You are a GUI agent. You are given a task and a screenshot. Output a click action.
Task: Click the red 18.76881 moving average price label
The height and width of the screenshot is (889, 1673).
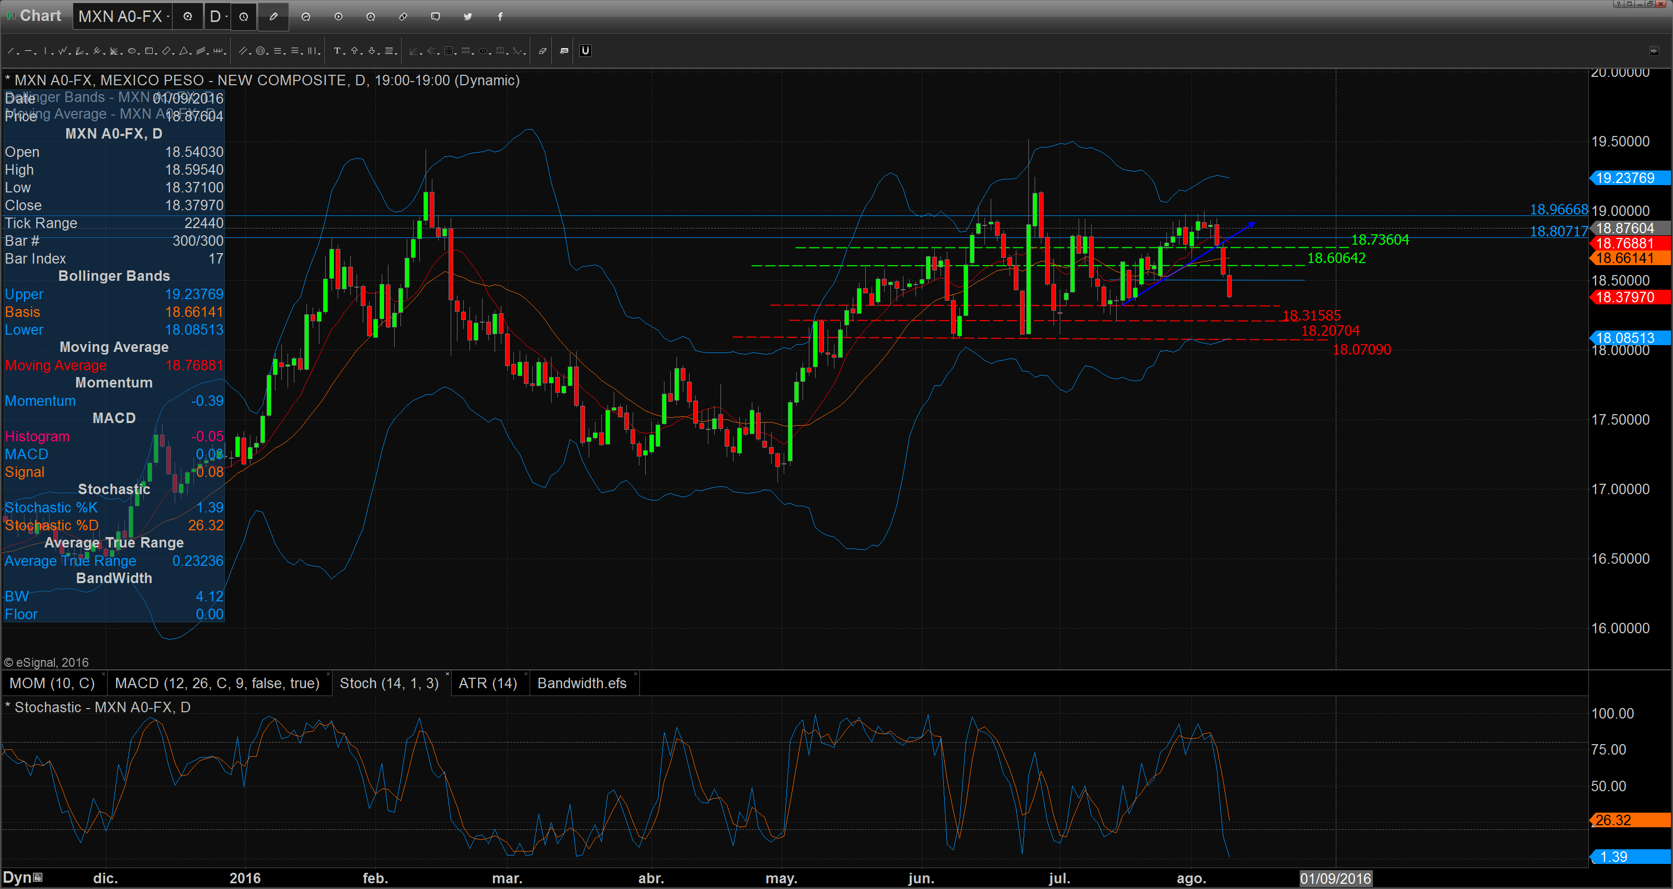pos(1629,243)
